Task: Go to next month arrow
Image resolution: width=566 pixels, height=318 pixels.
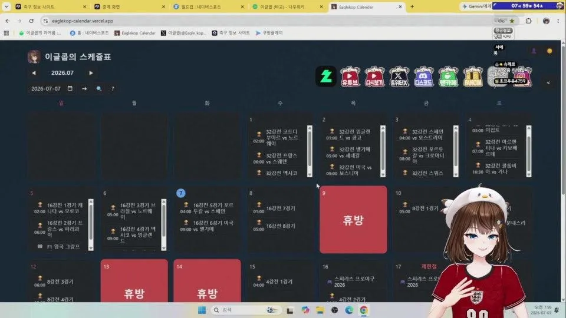Action: [91, 73]
